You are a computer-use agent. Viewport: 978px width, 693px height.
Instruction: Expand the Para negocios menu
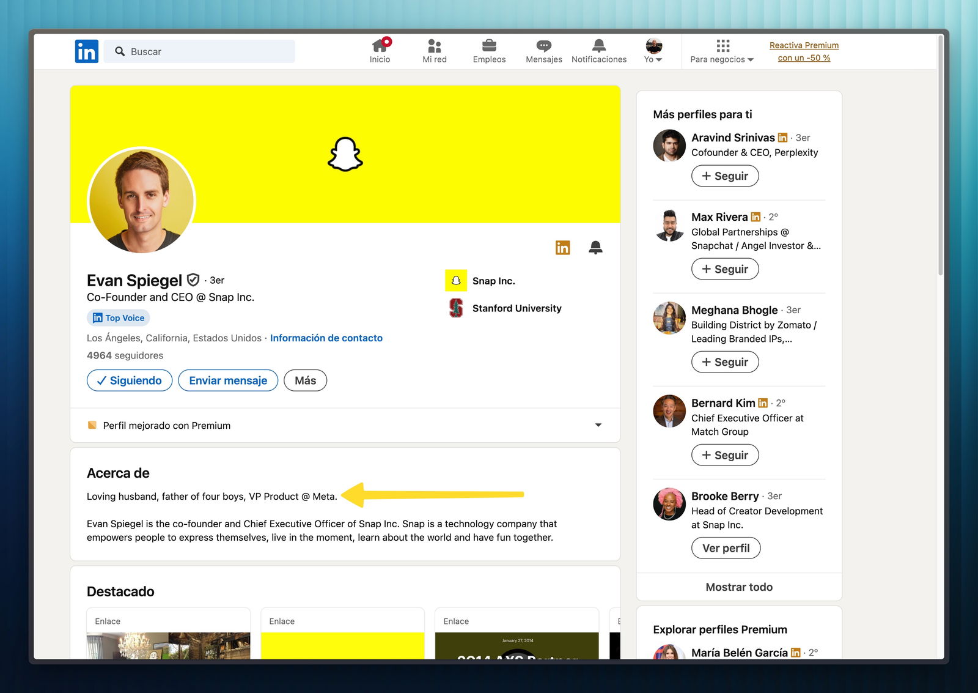[722, 51]
